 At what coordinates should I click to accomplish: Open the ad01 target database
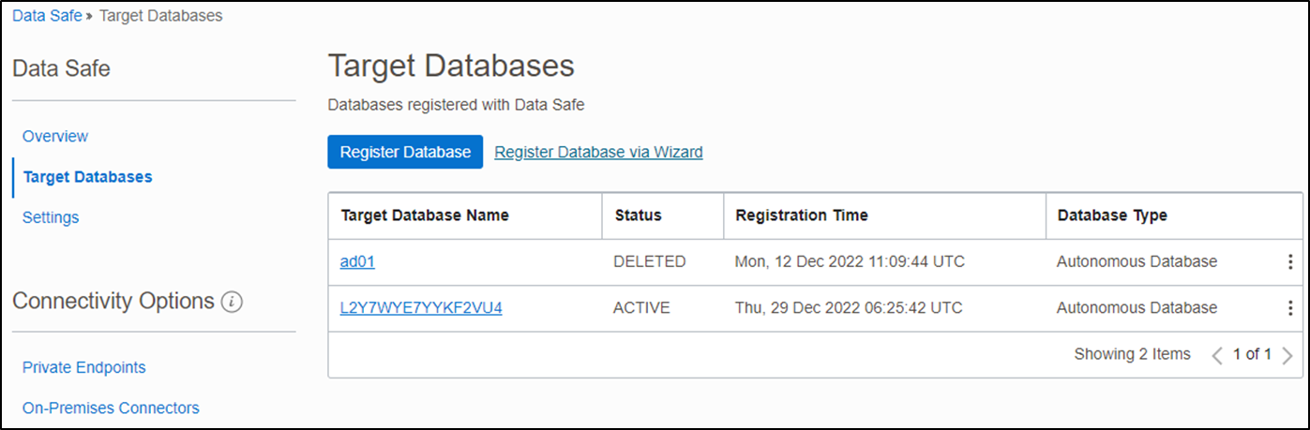[x=357, y=262]
